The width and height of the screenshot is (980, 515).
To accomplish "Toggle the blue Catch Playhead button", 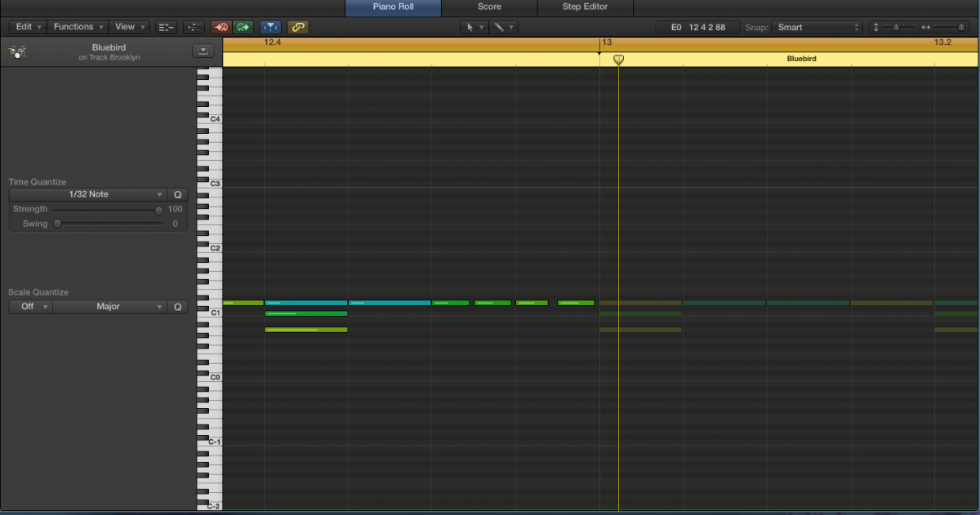I will (x=270, y=27).
